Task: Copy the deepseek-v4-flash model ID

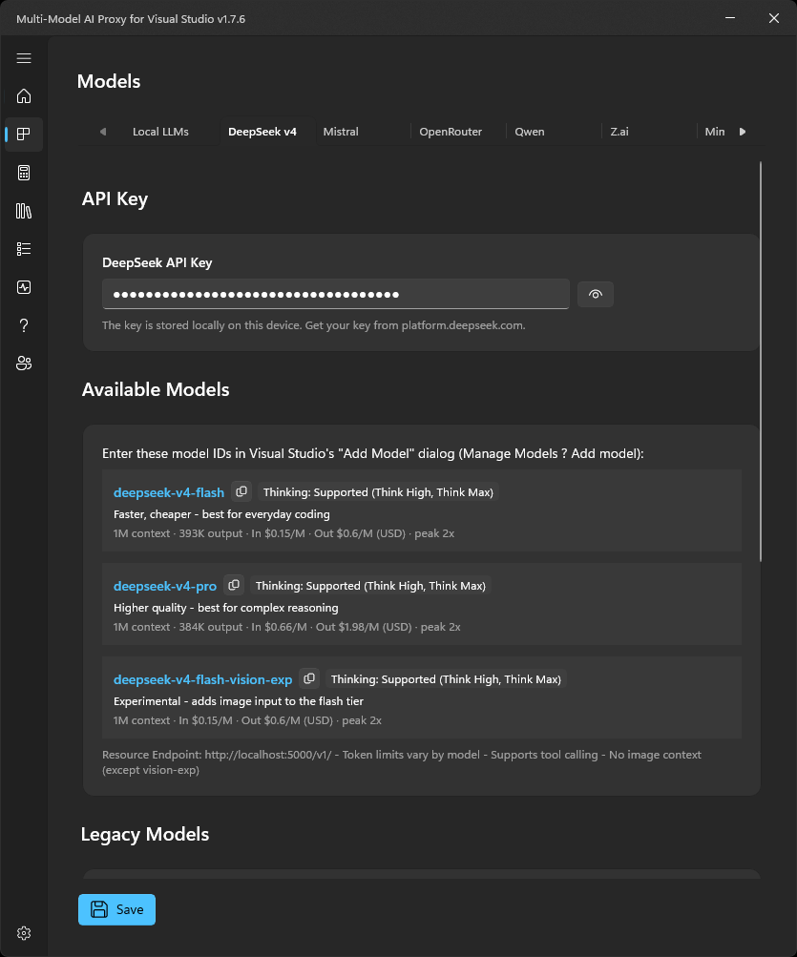Action: 241,491
